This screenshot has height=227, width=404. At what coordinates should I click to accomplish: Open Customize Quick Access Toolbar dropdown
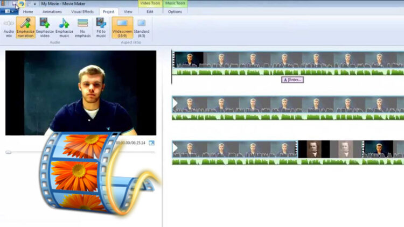(35, 4)
